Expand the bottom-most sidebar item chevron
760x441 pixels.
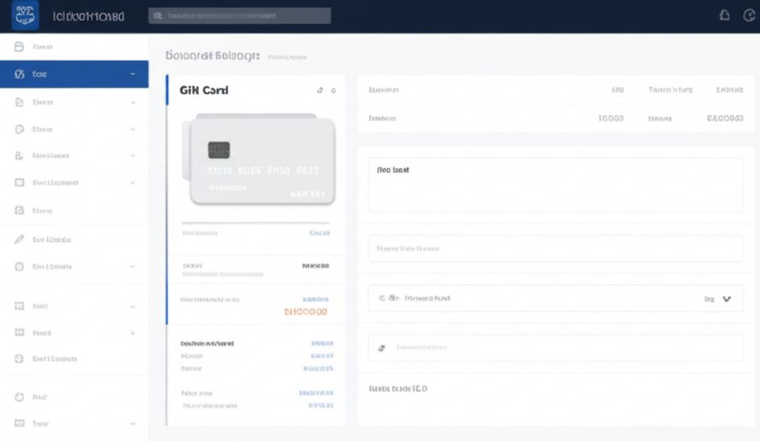133,424
